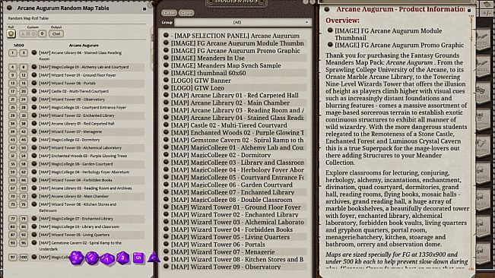Edit range end value 100 in last table row
This screenshot has height=278, width=495.
[x=24, y=257]
